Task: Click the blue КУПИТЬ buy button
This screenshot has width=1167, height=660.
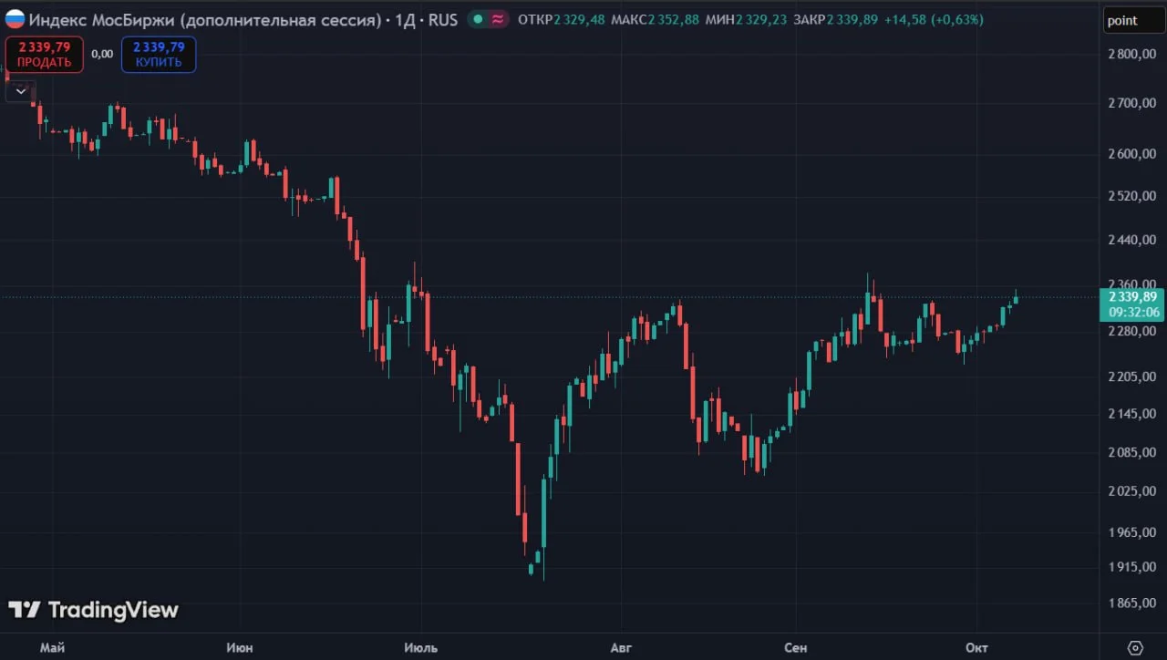Action: point(159,55)
